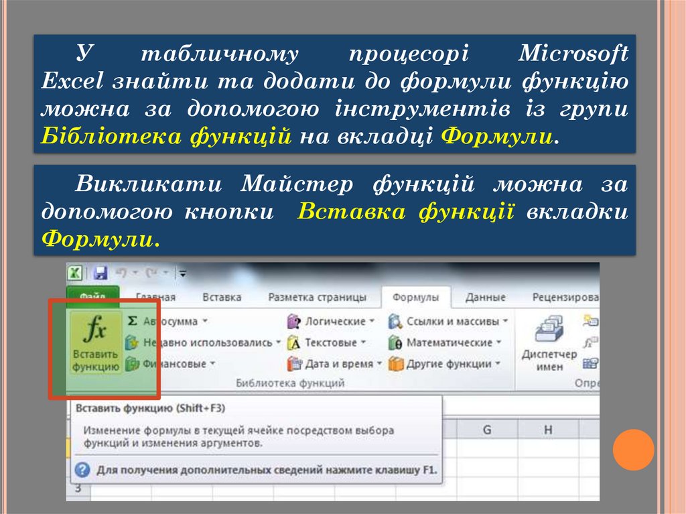The width and height of the screenshot is (686, 514).
Task: Expand the Дата и время dropdown arrow
Action: pyautogui.click(x=379, y=363)
